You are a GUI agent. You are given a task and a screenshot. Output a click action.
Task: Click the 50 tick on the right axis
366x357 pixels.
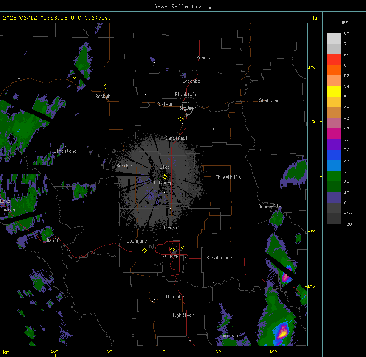[314, 122]
